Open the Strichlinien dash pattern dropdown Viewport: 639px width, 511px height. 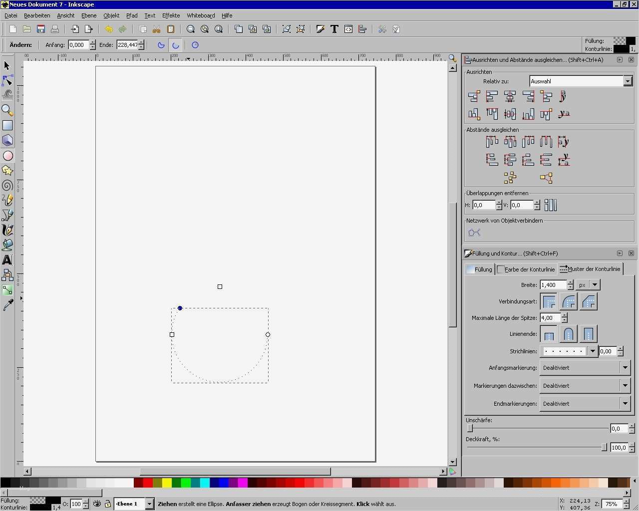[x=593, y=351]
